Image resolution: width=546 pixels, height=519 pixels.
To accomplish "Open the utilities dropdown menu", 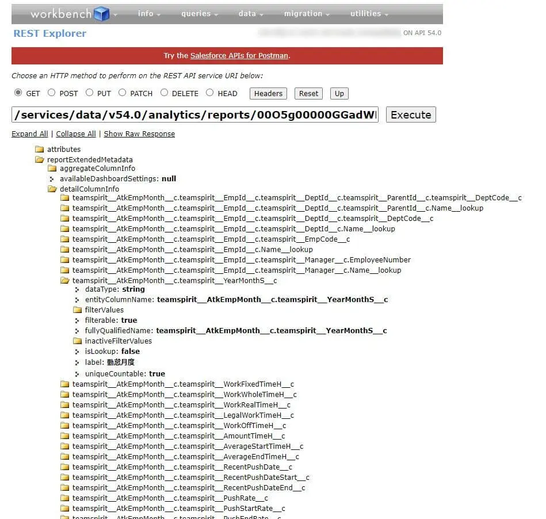I will pyautogui.click(x=369, y=14).
